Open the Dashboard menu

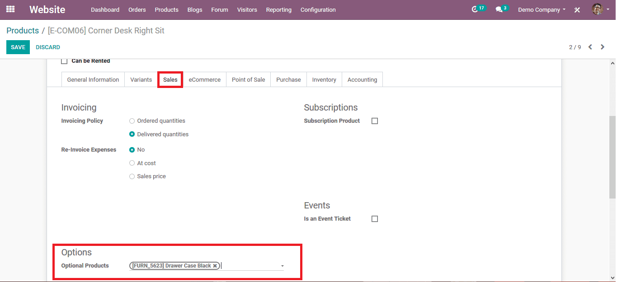tap(105, 9)
